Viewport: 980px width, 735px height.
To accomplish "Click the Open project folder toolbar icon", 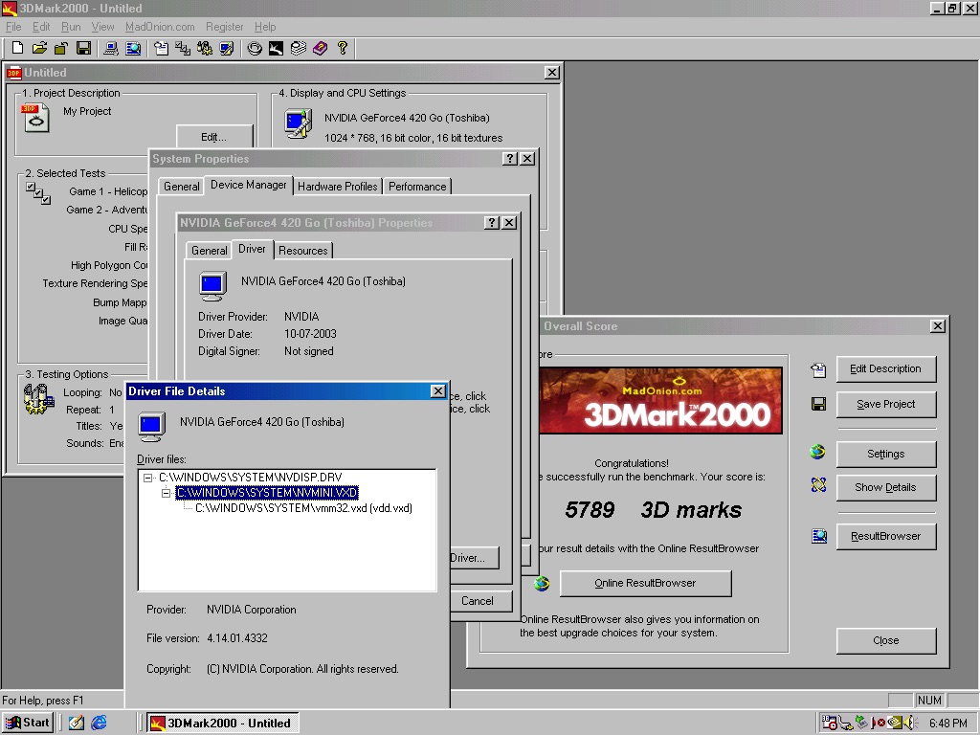I will click(39, 48).
